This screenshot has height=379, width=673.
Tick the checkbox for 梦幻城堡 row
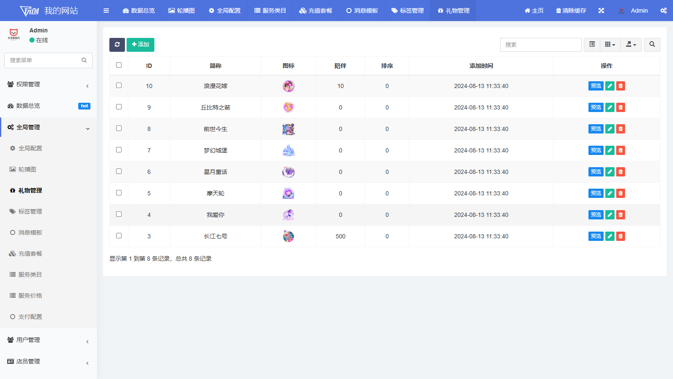119,150
